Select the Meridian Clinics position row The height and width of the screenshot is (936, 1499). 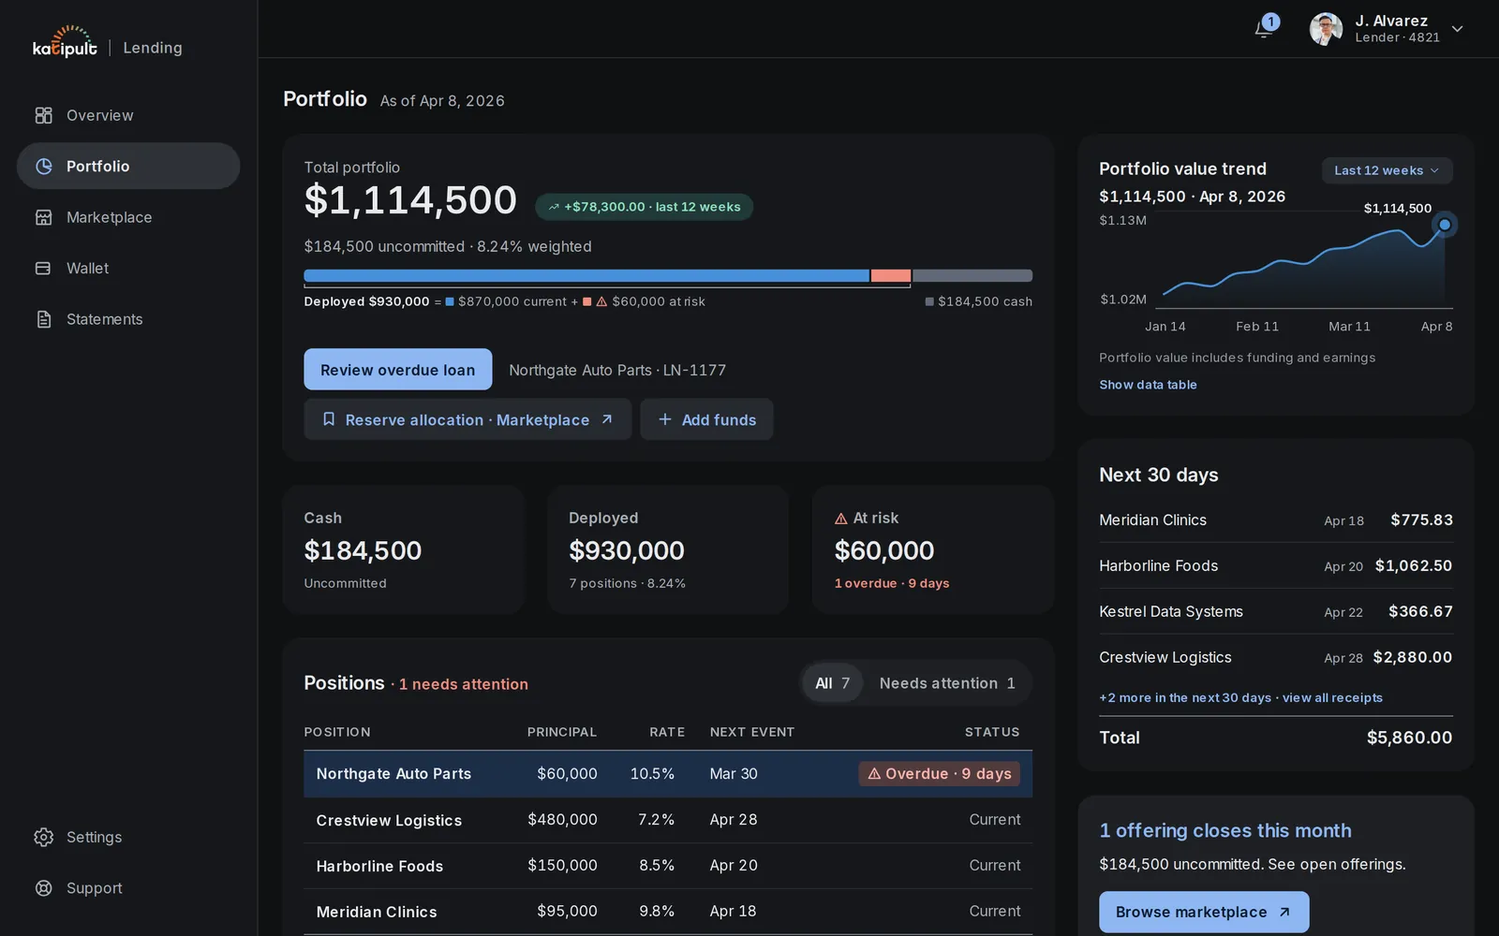(x=668, y=912)
